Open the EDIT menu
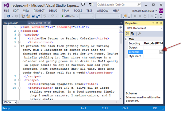 (16, 11)
